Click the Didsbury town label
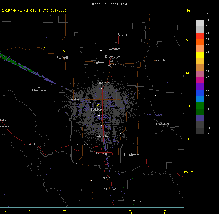This screenshot has height=214, width=219. point(97,110)
